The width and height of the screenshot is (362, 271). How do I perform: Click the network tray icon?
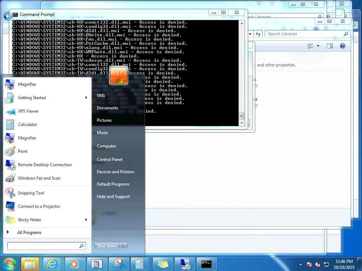coord(326,265)
